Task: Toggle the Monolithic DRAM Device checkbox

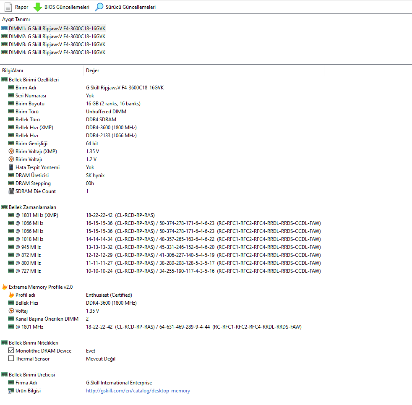Action: click(x=11, y=350)
